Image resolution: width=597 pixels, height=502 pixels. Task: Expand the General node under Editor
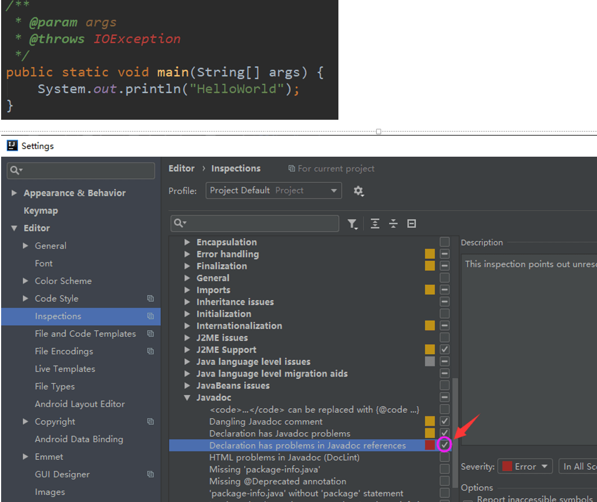click(x=25, y=246)
